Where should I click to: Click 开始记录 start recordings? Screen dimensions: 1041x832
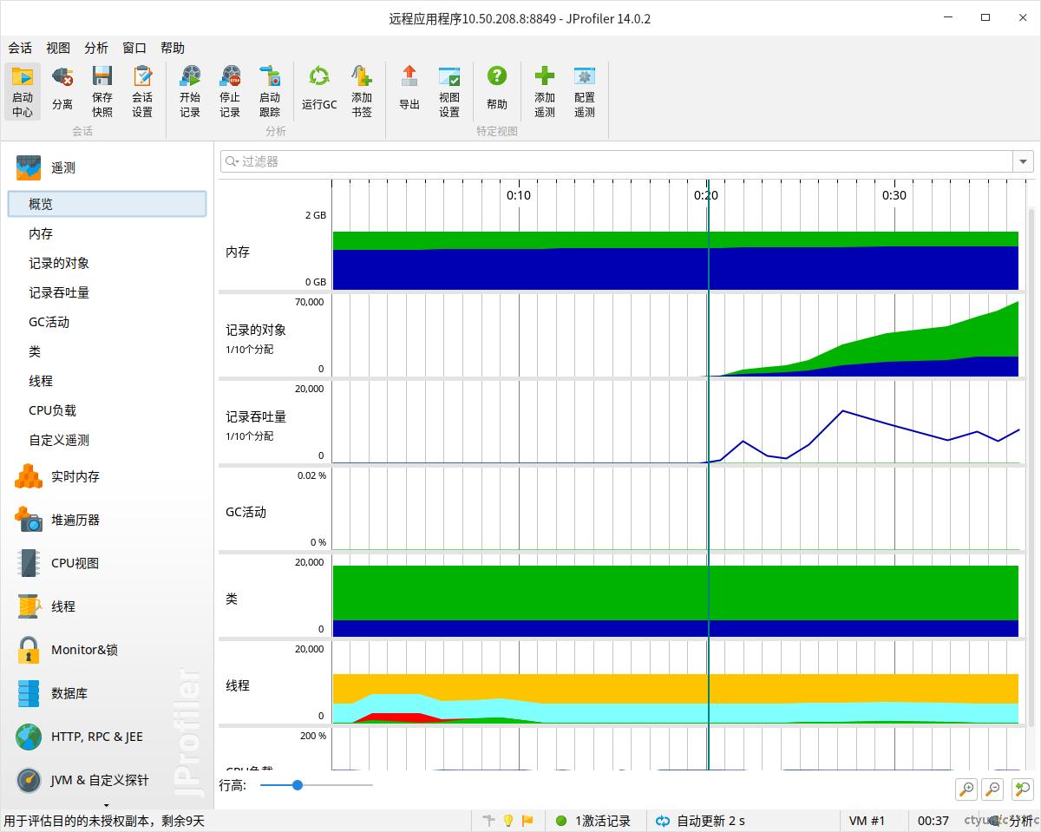coord(190,91)
